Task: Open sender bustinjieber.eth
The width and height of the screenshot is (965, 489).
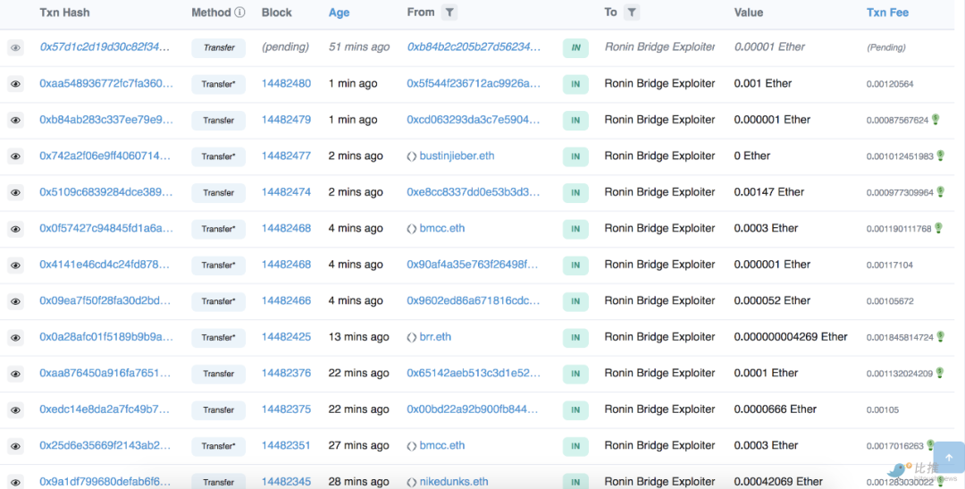Action: click(x=457, y=156)
